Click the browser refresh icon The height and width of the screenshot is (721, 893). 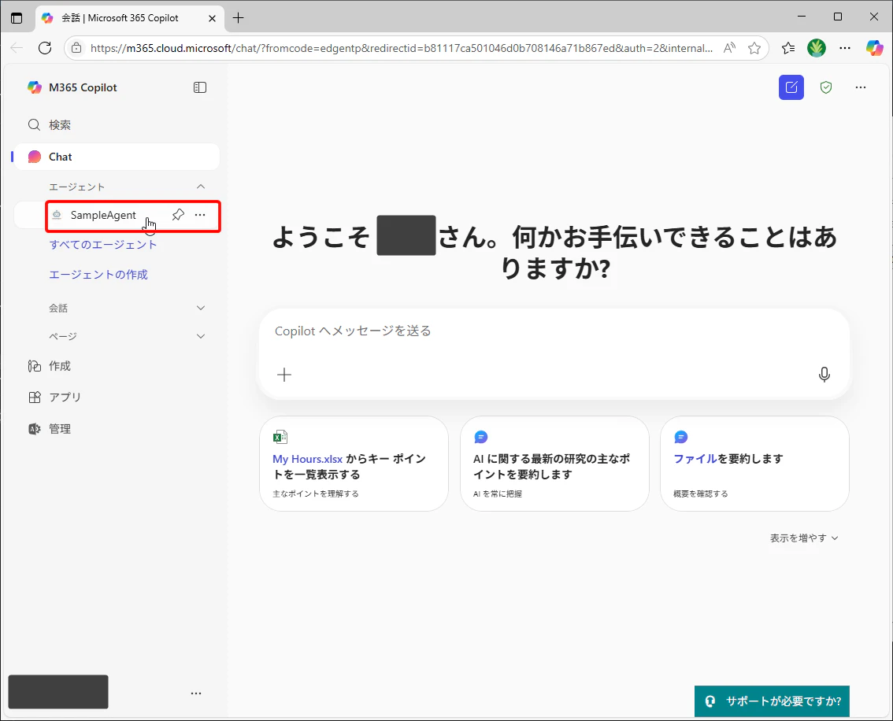[x=45, y=48]
